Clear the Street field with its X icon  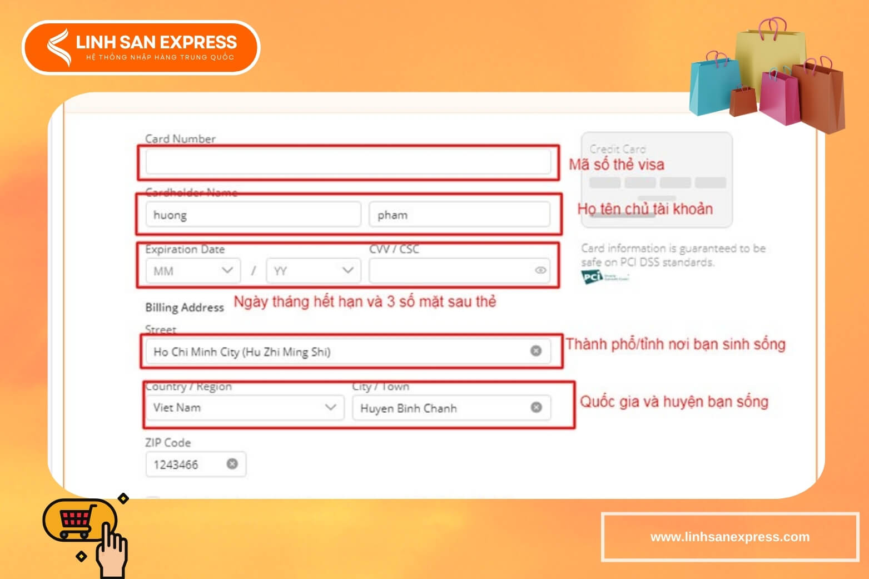536,351
